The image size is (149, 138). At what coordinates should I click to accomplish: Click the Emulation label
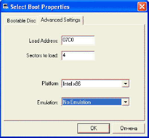point(48,102)
